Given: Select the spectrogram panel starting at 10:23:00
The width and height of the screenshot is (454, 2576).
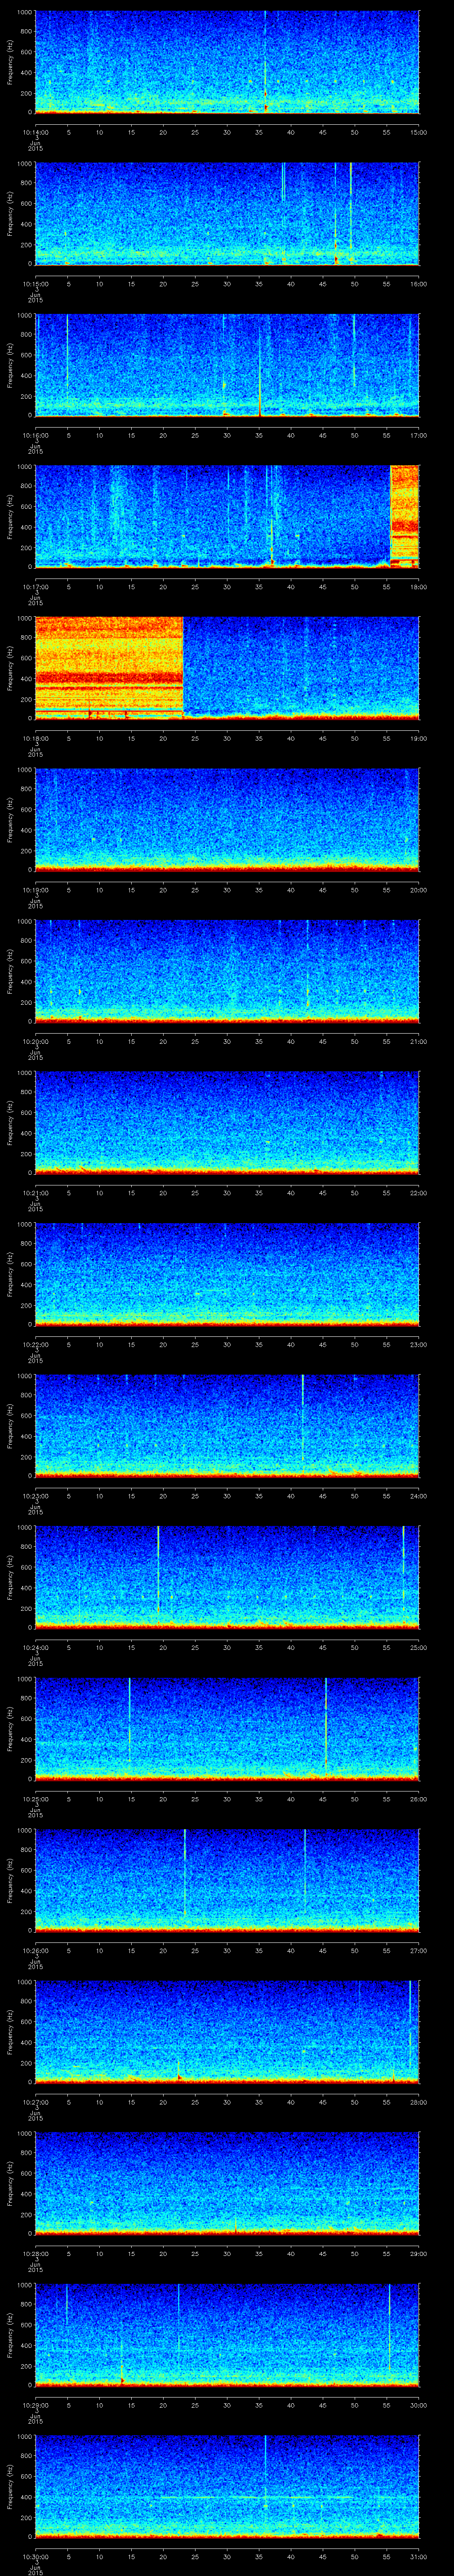Looking at the screenshot, I should coord(227,1425).
